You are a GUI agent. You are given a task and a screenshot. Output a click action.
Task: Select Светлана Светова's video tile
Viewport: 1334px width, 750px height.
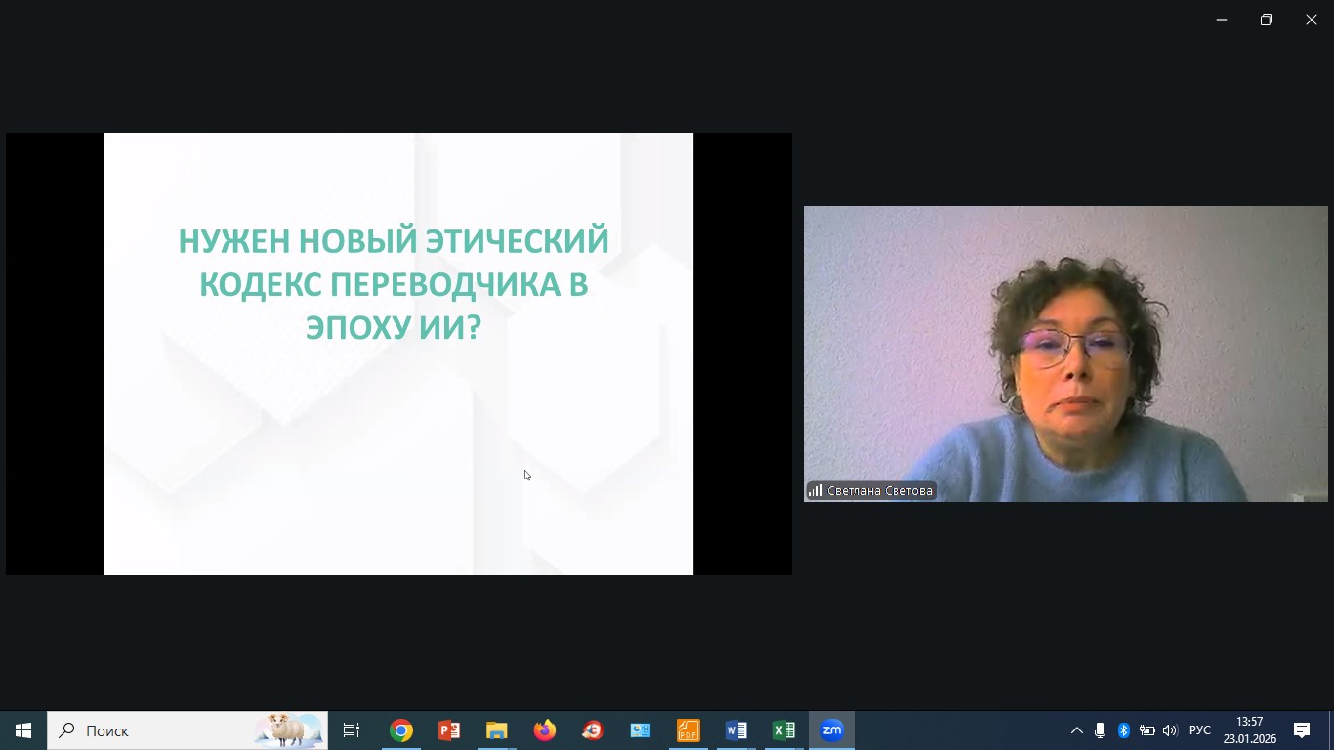1064,354
